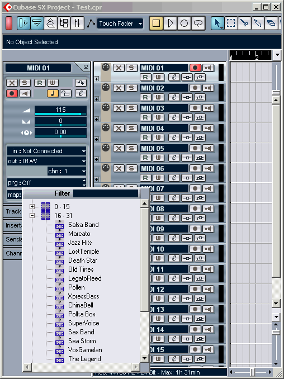Solo the MIDI 04 track
284x379 pixels.
[x=131, y=128]
